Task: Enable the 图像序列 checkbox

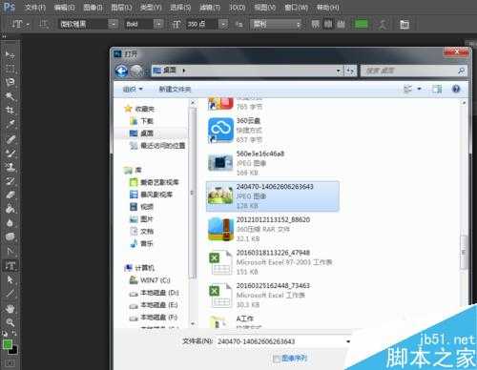Action: (277, 359)
